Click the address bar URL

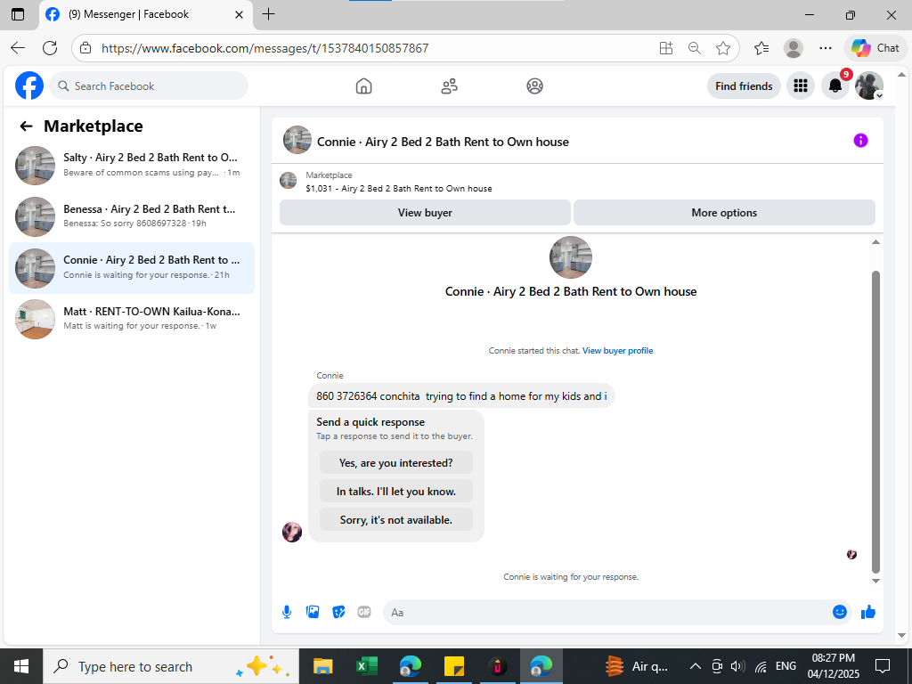[265, 48]
